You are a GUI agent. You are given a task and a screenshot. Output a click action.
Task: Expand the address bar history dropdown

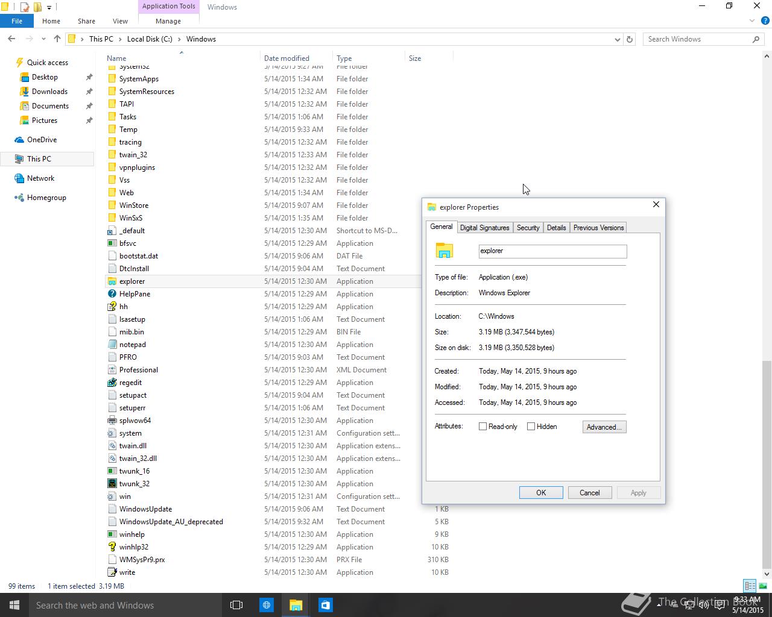click(x=617, y=39)
